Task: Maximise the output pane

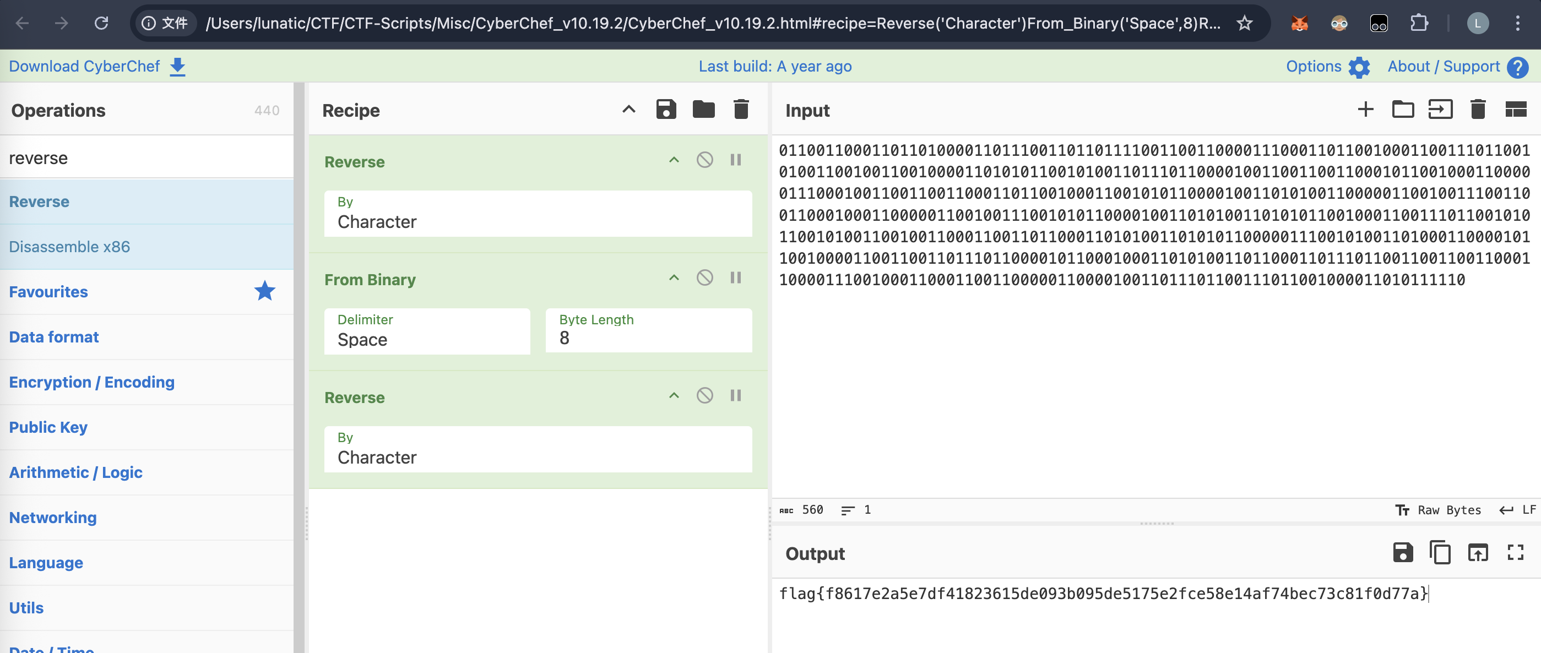Action: pyautogui.click(x=1515, y=553)
